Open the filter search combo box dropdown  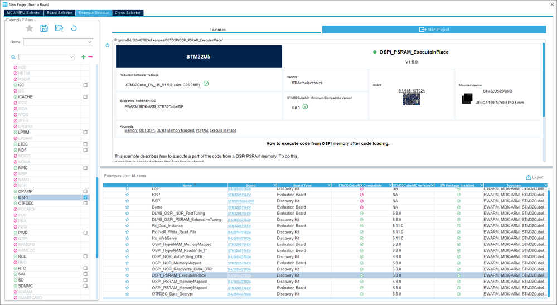pos(72,57)
